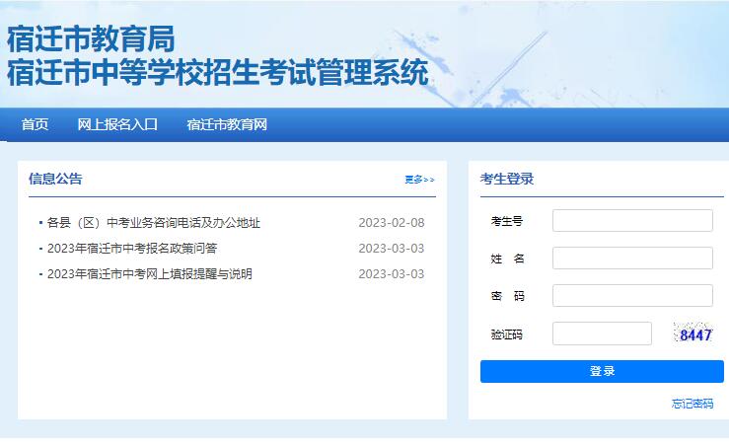Click the 信息公告 section heading
This screenshot has width=729, height=445.
point(55,179)
